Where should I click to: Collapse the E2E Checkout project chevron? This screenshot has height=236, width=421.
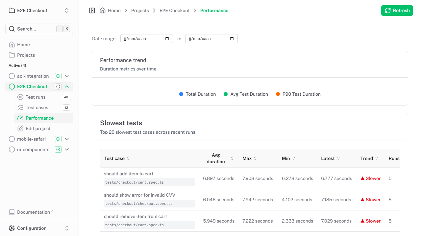tap(67, 87)
